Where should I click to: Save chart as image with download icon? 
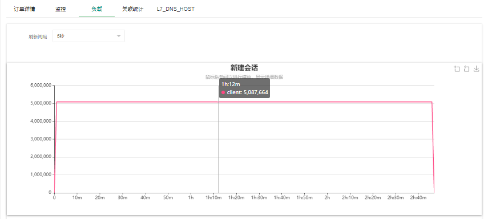click(476, 69)
